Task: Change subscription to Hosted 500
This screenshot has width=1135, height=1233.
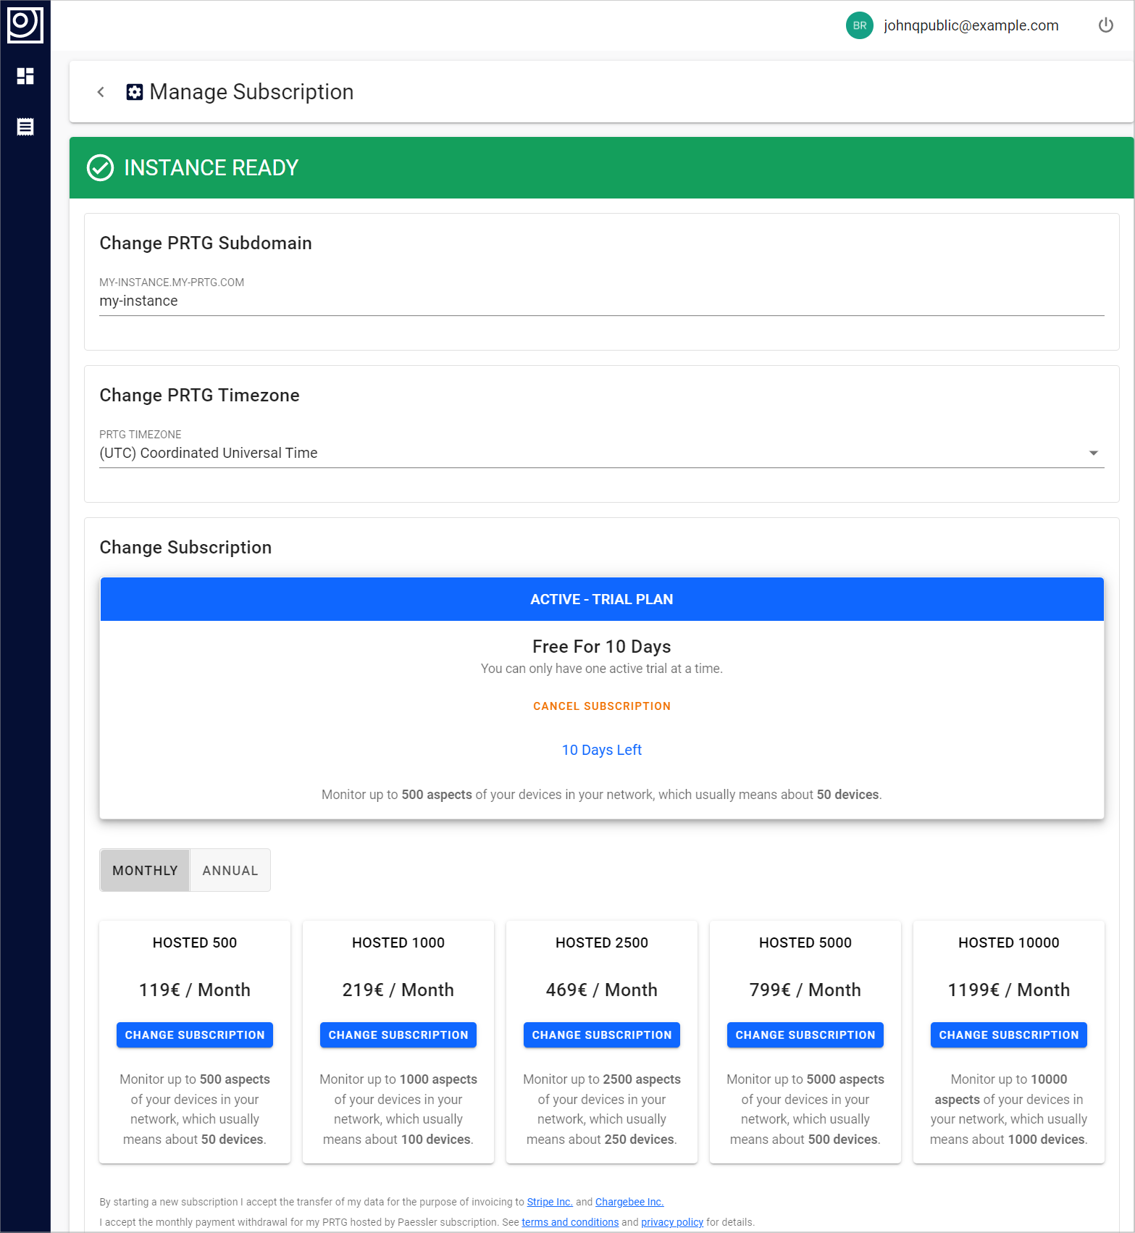Action: [x=195, y=1035]
